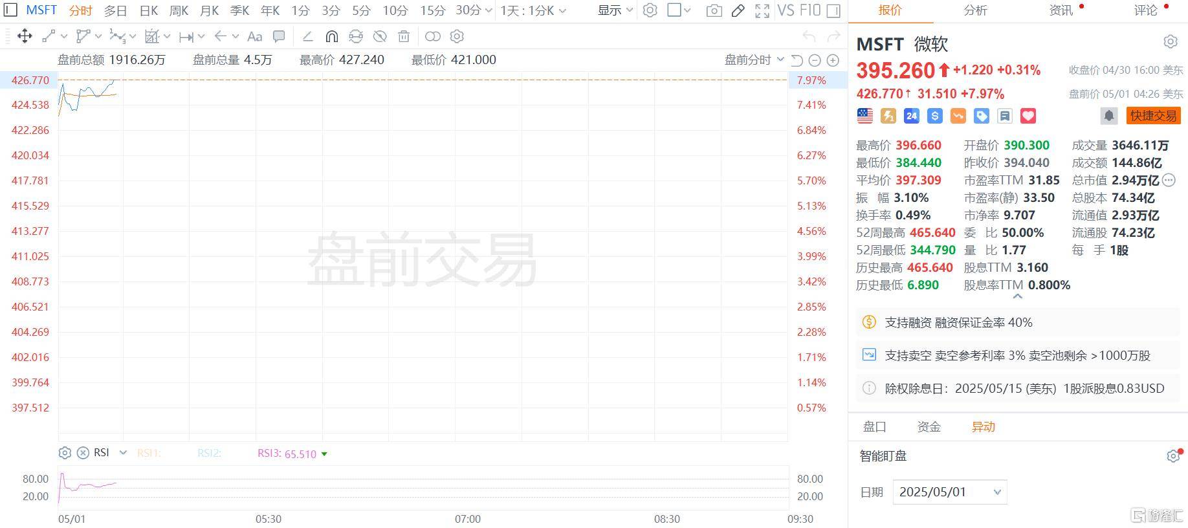Open the 盘前分时 dropdown
The height and width of the screenshot is (528, 1188).
754,60
